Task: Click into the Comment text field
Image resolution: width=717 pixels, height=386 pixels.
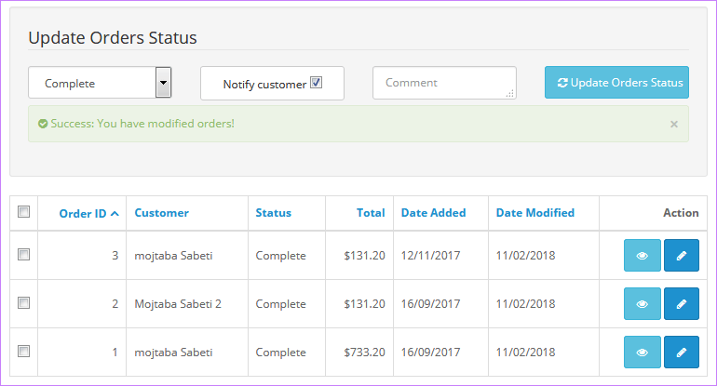Action: click(443, 83)
